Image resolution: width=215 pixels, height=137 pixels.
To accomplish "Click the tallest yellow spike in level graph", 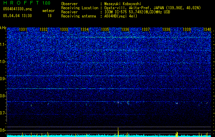I will [x=118, y=132].
